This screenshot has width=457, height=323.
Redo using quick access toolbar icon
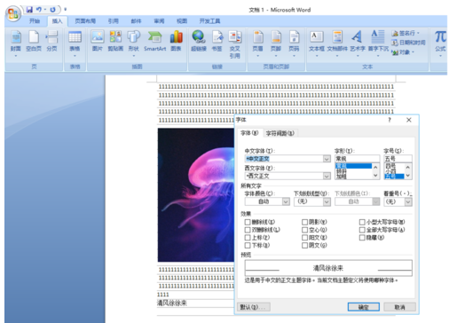point(52,10)
